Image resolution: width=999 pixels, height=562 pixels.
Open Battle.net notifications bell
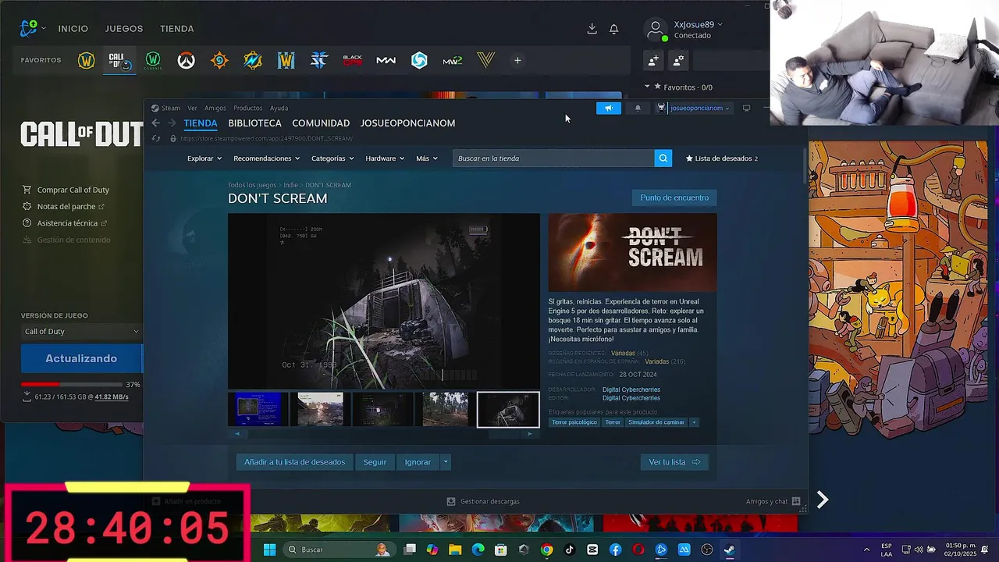[x=614, y=29]
